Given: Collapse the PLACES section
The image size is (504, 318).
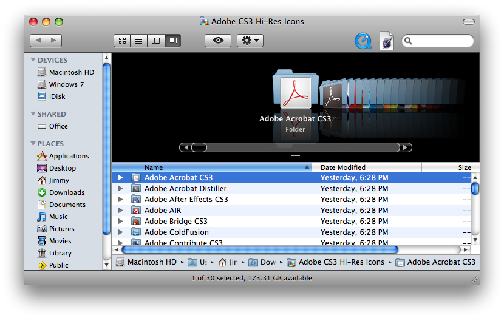Looking at the screenshot, I should [x=33, y=144].
